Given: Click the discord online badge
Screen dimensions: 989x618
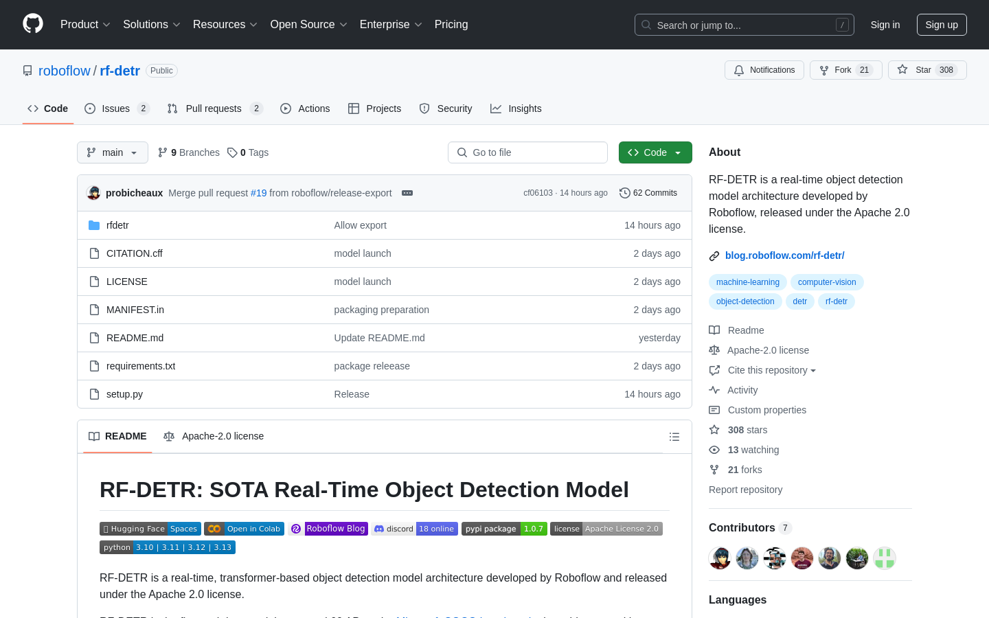Looking at the screenshot, I should pos(415,529).
